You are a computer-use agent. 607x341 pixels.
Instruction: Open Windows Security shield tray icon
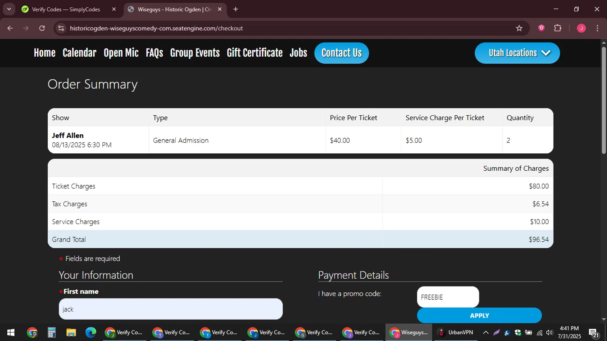pos(518,333)
